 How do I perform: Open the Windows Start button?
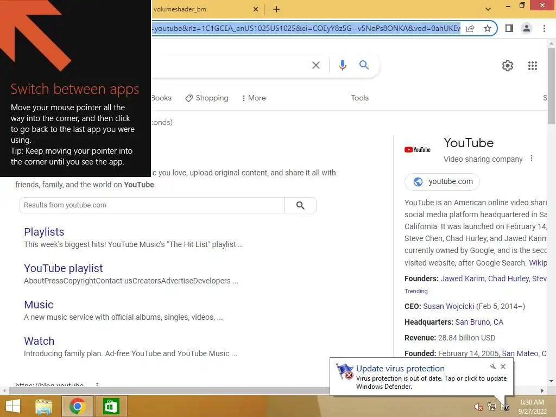pos(13,406)
